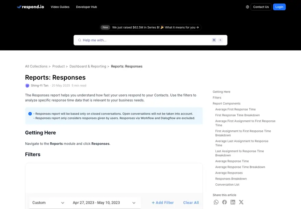
Task: Jump to Filters in contents sidebar
Action: 217,98
